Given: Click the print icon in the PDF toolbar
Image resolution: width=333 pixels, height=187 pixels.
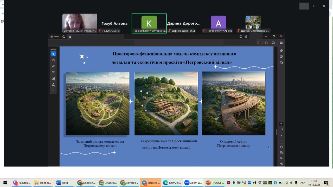Looking at the screenshot, I should click(x=273, y=43).
